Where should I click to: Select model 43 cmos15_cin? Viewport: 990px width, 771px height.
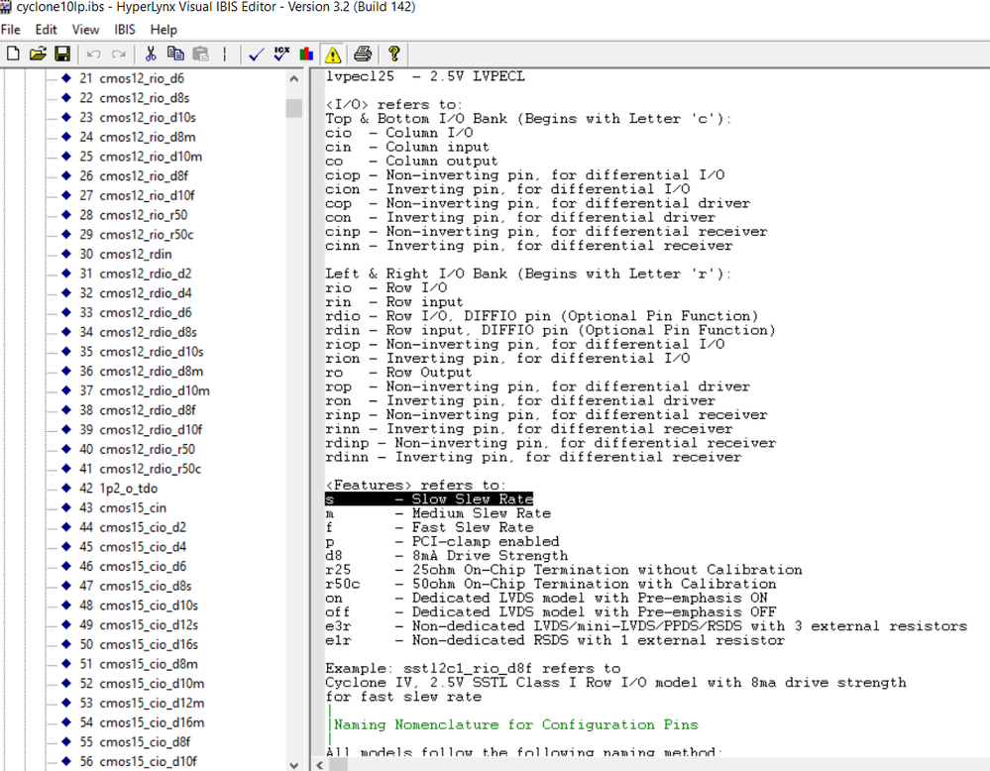(123, 507)
